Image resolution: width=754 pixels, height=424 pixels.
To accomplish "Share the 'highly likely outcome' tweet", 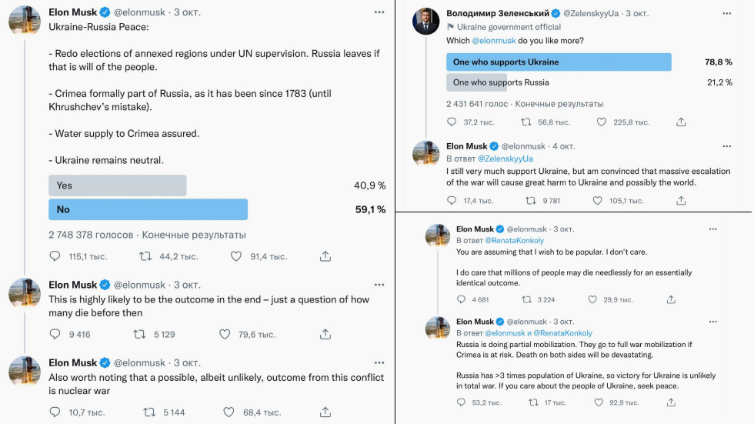I will (x=325, y=334).
